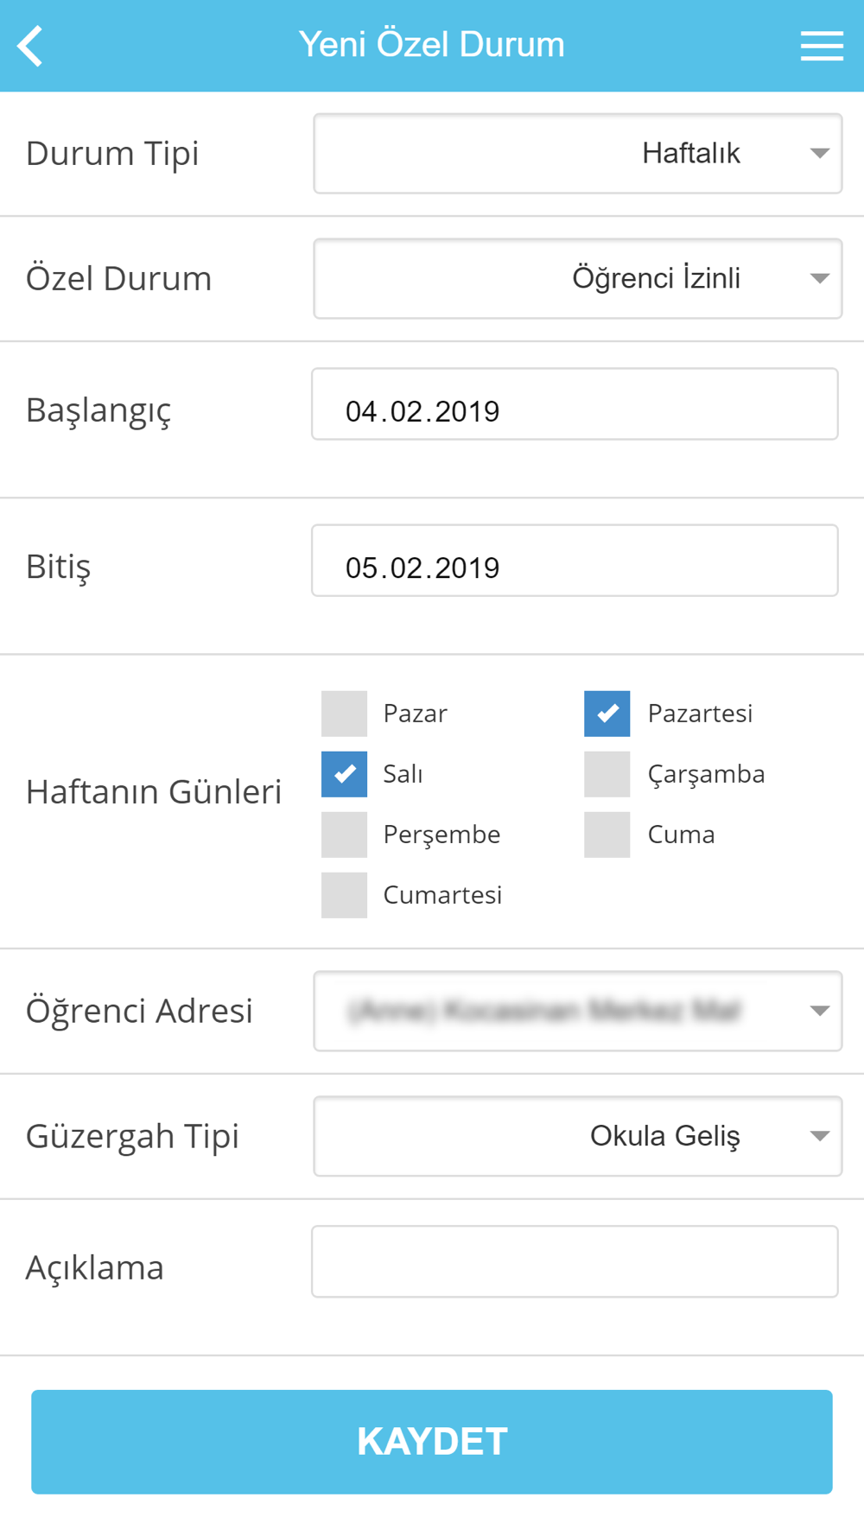Expand the Durum Tipi dropdown arrow
Image resolution: width=864 pixels, height=1536 pixels.
tap(820, 154)
